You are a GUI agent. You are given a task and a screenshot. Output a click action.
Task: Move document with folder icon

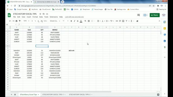click(44, 14)
